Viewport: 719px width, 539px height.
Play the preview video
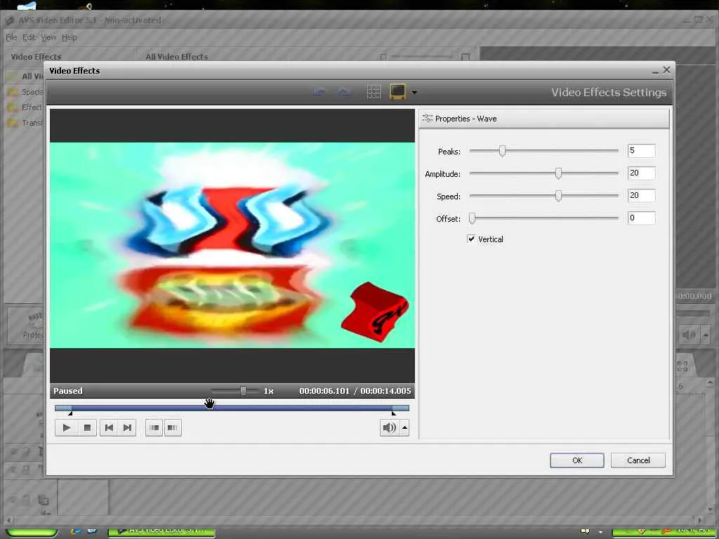point(66,427)
